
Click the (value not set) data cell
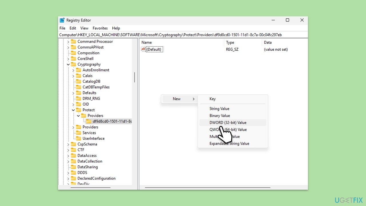click(276, 49)
